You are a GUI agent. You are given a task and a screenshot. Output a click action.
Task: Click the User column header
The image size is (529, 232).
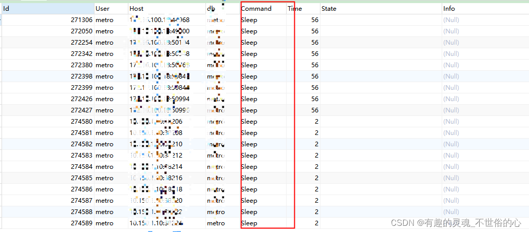(111, 9)
